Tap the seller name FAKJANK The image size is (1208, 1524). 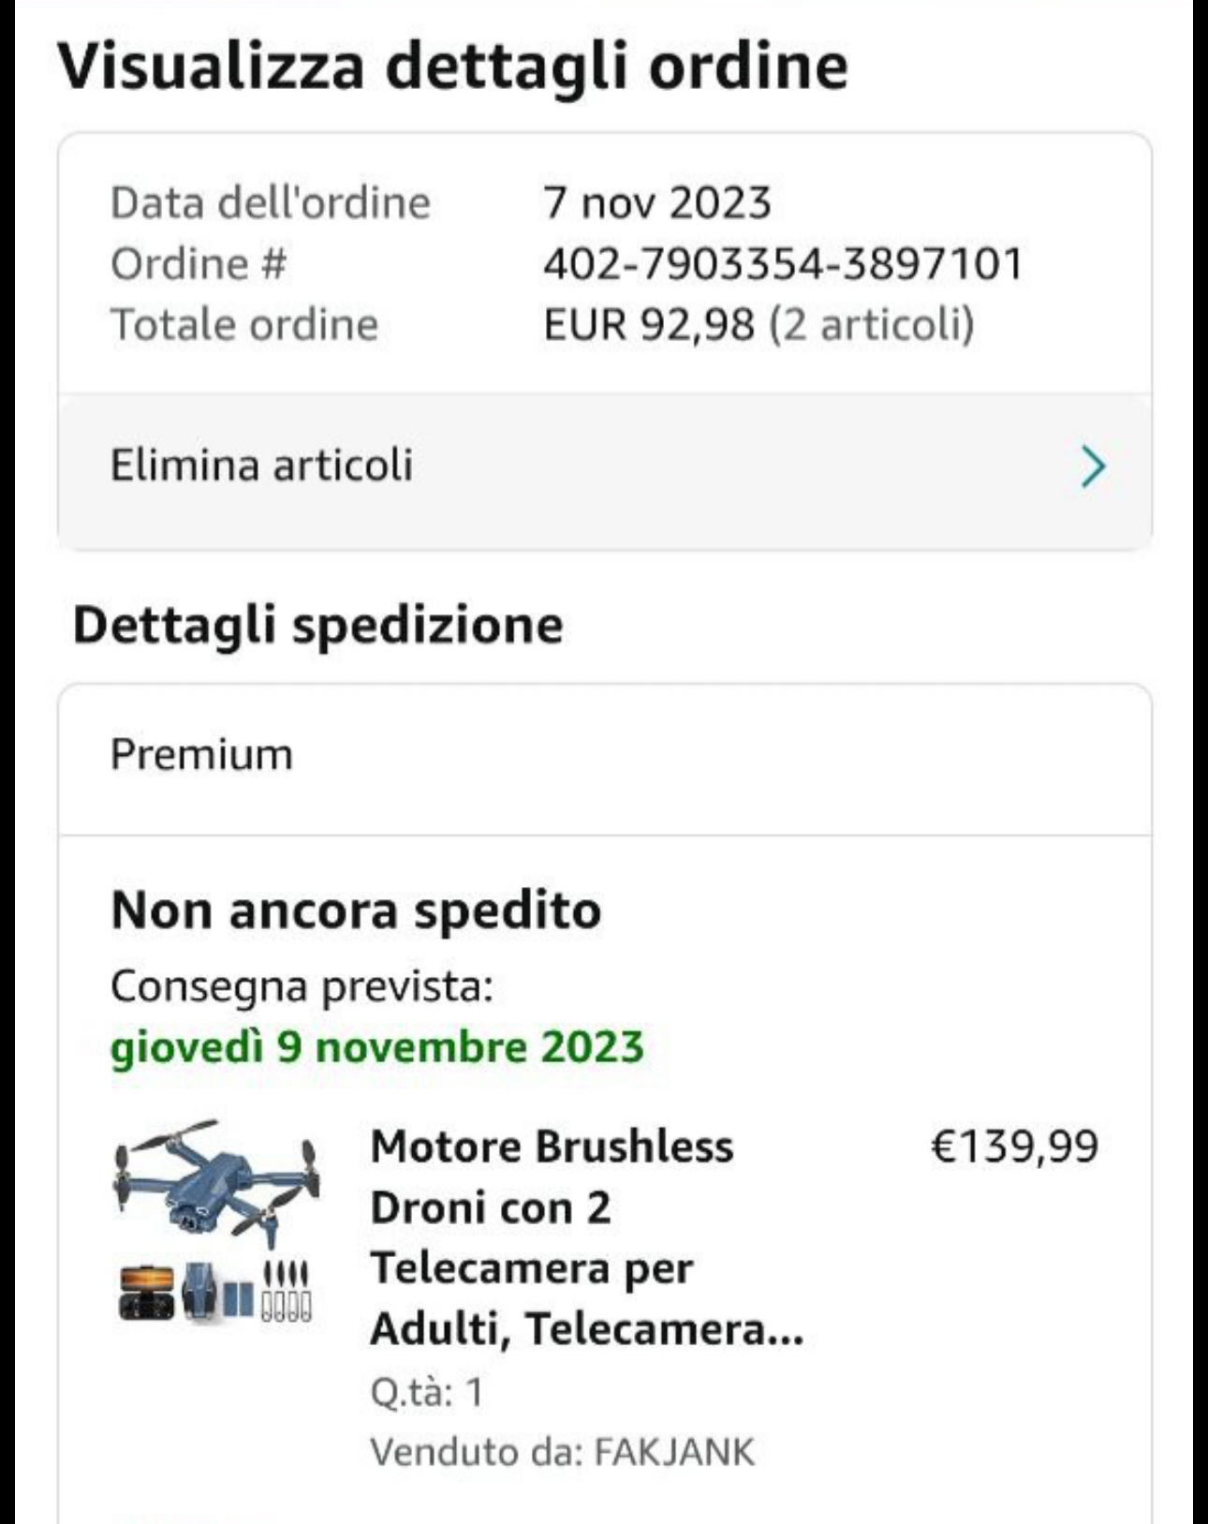[x=674, y=1452]
